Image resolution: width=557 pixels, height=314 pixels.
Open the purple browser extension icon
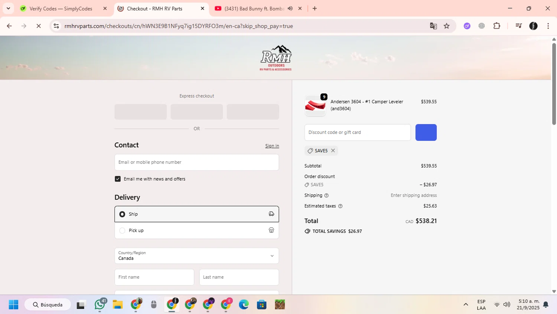coord(467,26)
